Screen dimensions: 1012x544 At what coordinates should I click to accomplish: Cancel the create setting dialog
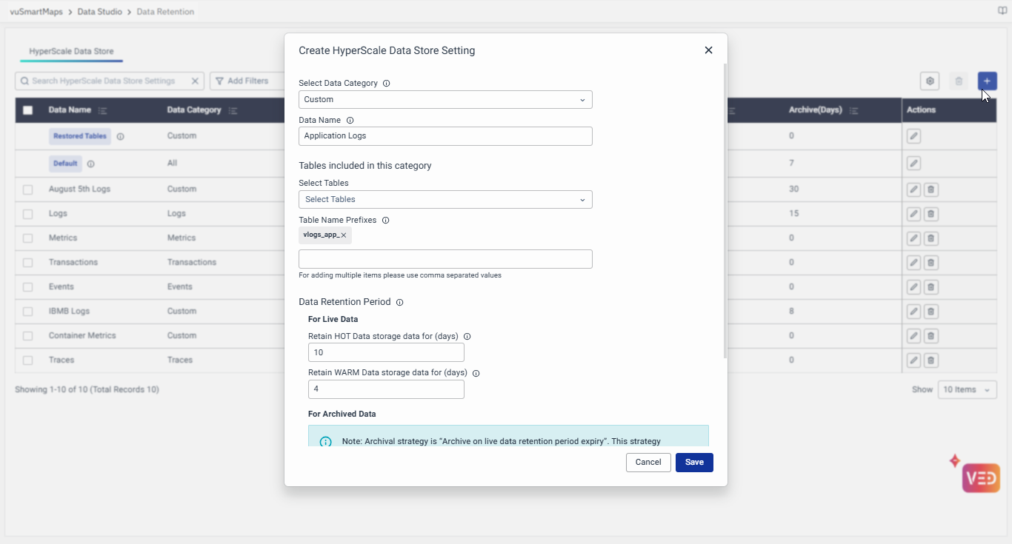648,463
